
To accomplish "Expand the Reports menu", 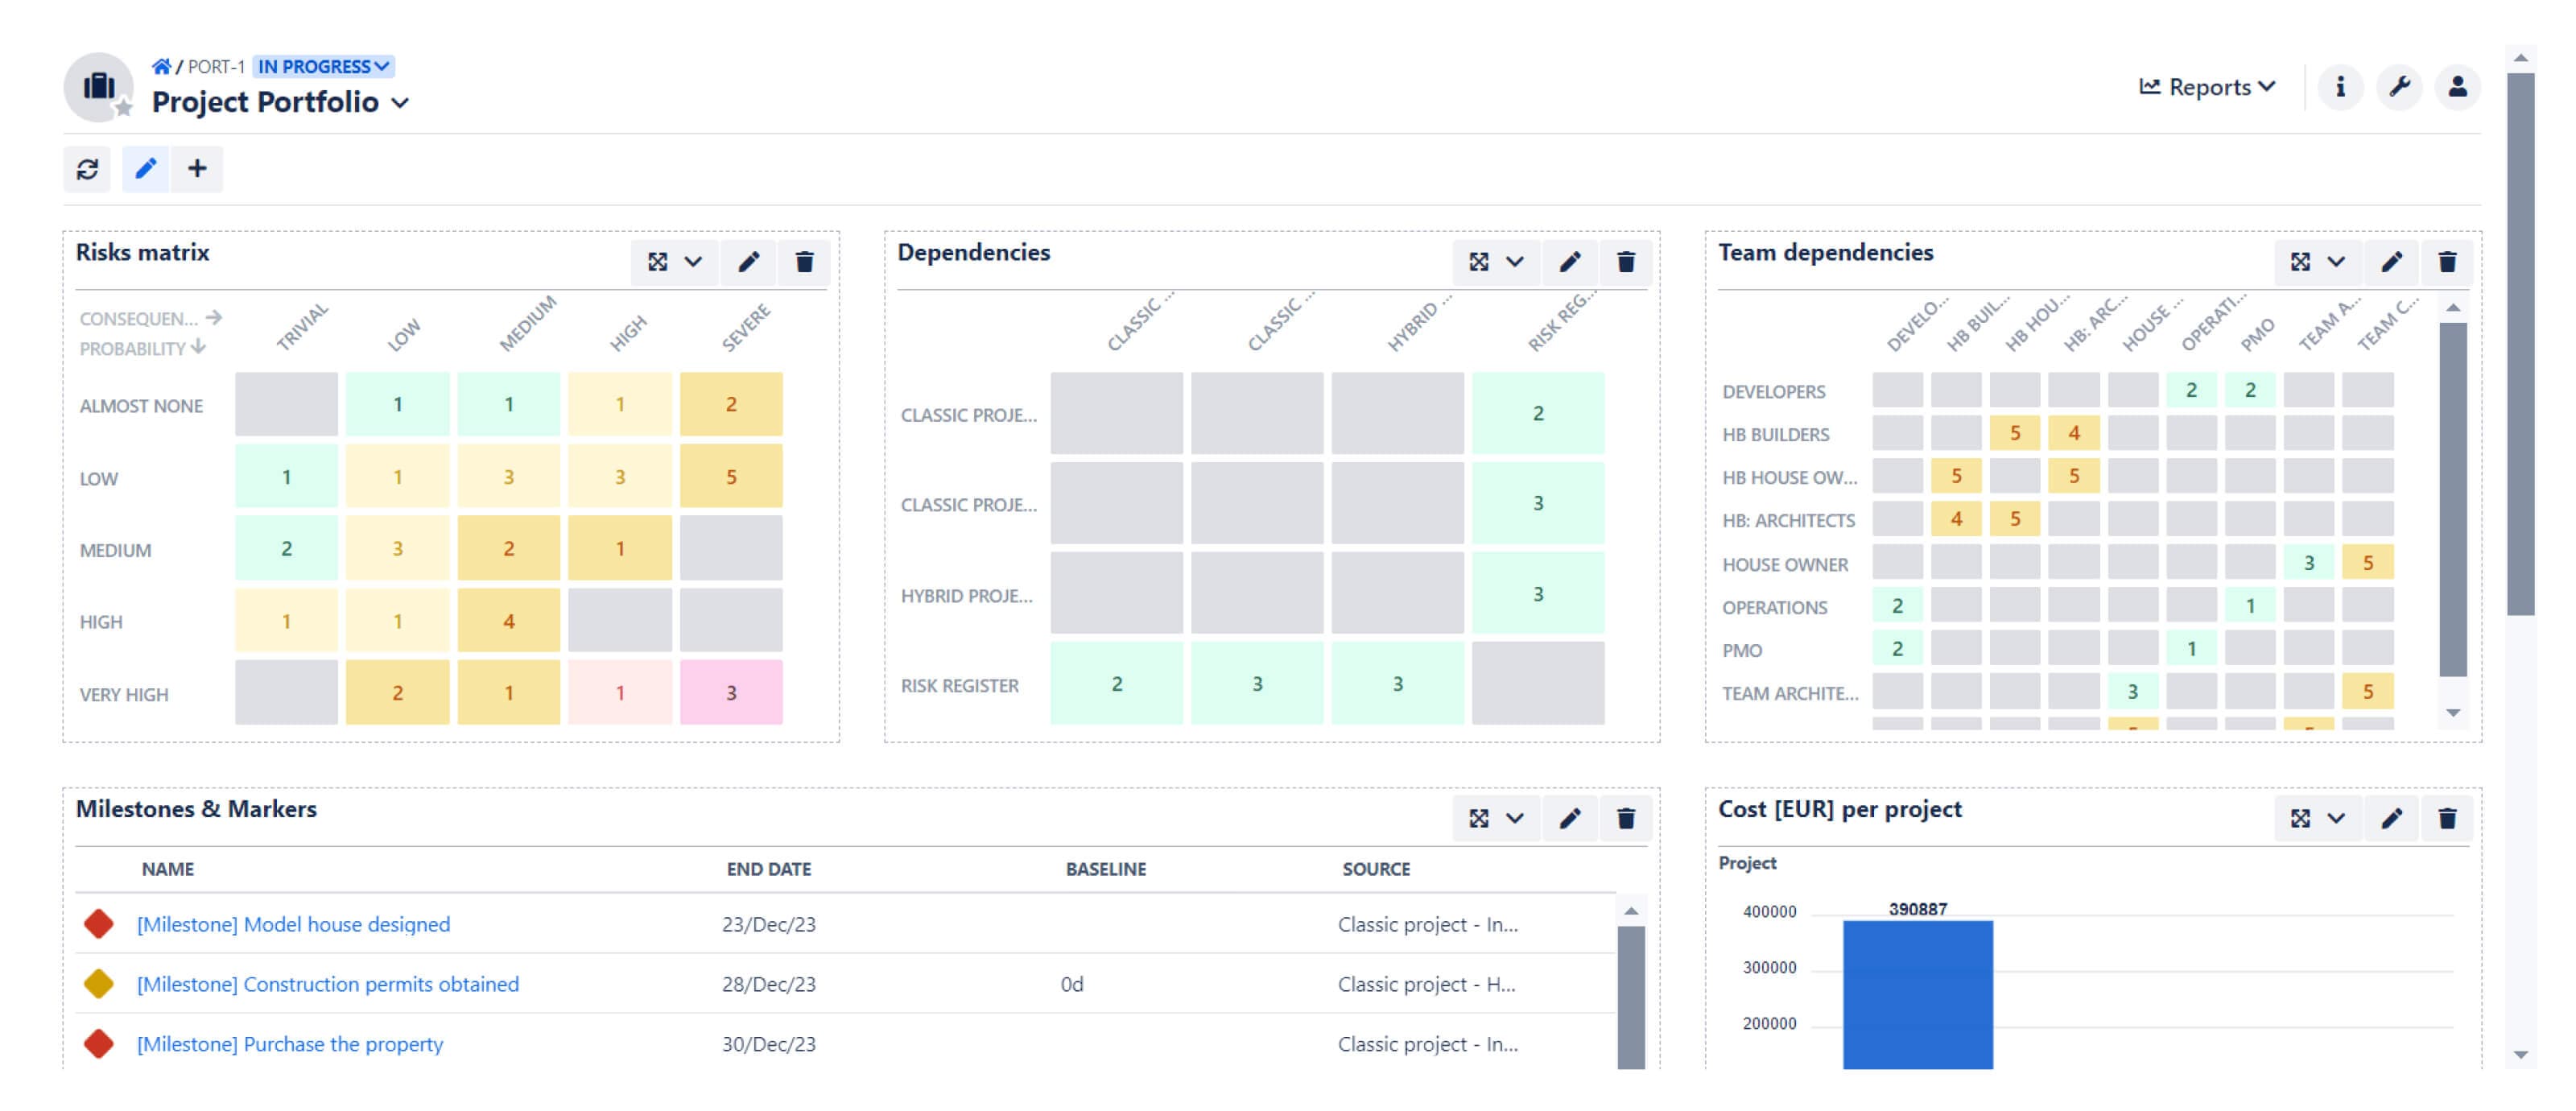I will coord(2208,87).
